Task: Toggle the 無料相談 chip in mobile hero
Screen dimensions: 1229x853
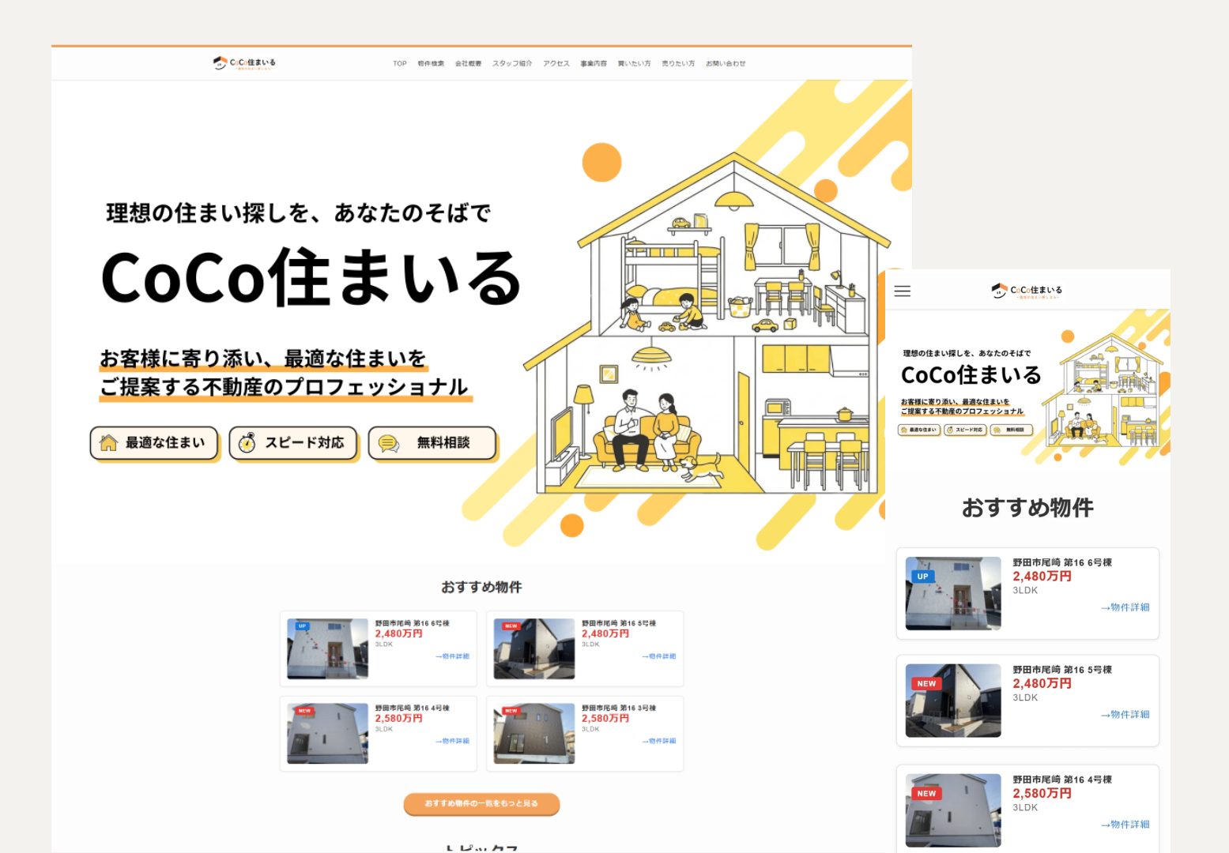Action: pyautogui.click(x=1010, y=430)
